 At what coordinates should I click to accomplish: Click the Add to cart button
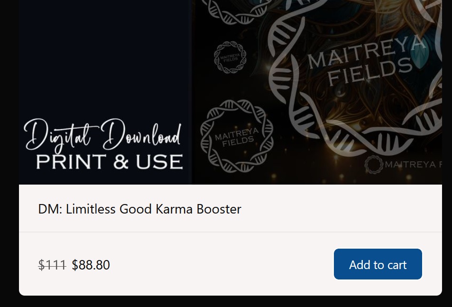tap(378, 264)
